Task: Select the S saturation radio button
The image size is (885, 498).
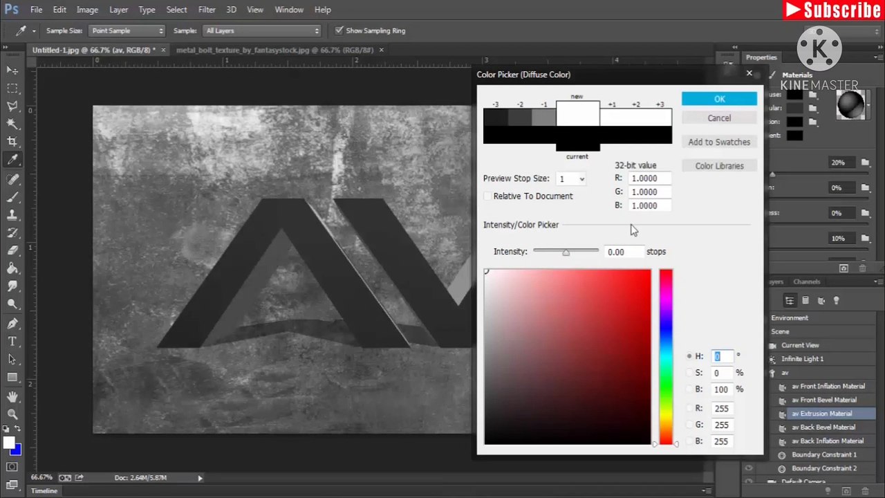Action: click(x=689, y=373)
